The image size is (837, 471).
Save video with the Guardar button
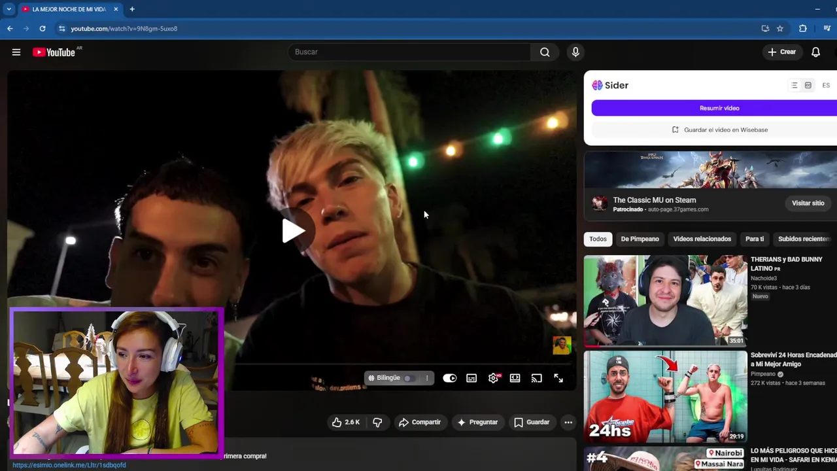tap(532, 423)
